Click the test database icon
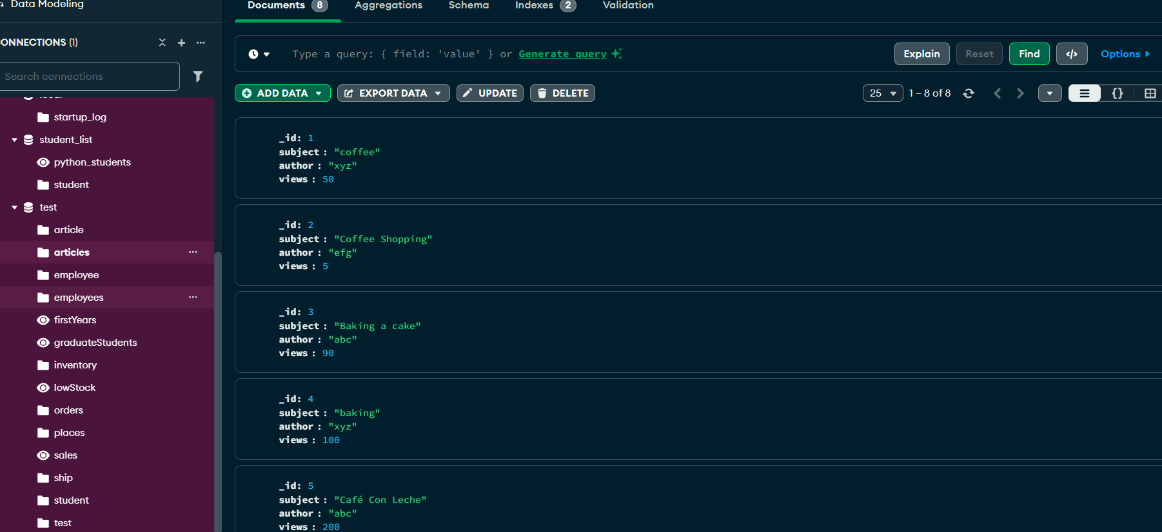Image resolution: width=1162 pixels, height=532 pixels. click(28, 207)
